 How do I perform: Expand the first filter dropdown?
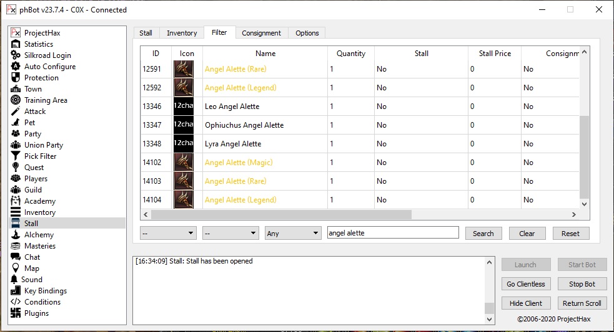(168, 234)
